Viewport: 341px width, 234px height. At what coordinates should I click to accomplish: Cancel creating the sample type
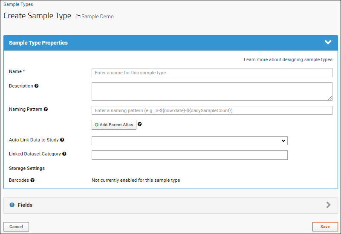click(16, 227)
